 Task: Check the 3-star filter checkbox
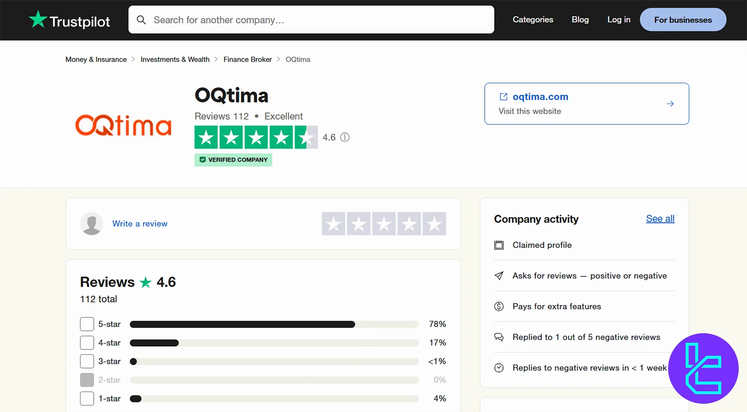[x=87, y=361]
